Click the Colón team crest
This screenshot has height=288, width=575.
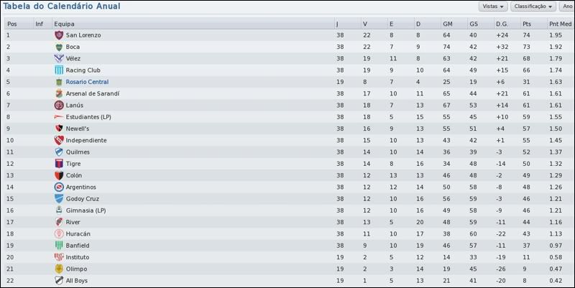point(59,175)
